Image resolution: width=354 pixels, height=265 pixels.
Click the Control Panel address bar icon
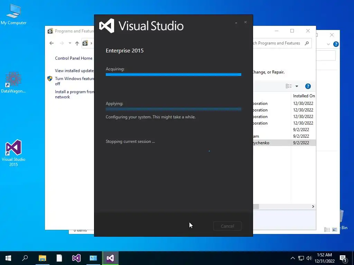point(85,43)
